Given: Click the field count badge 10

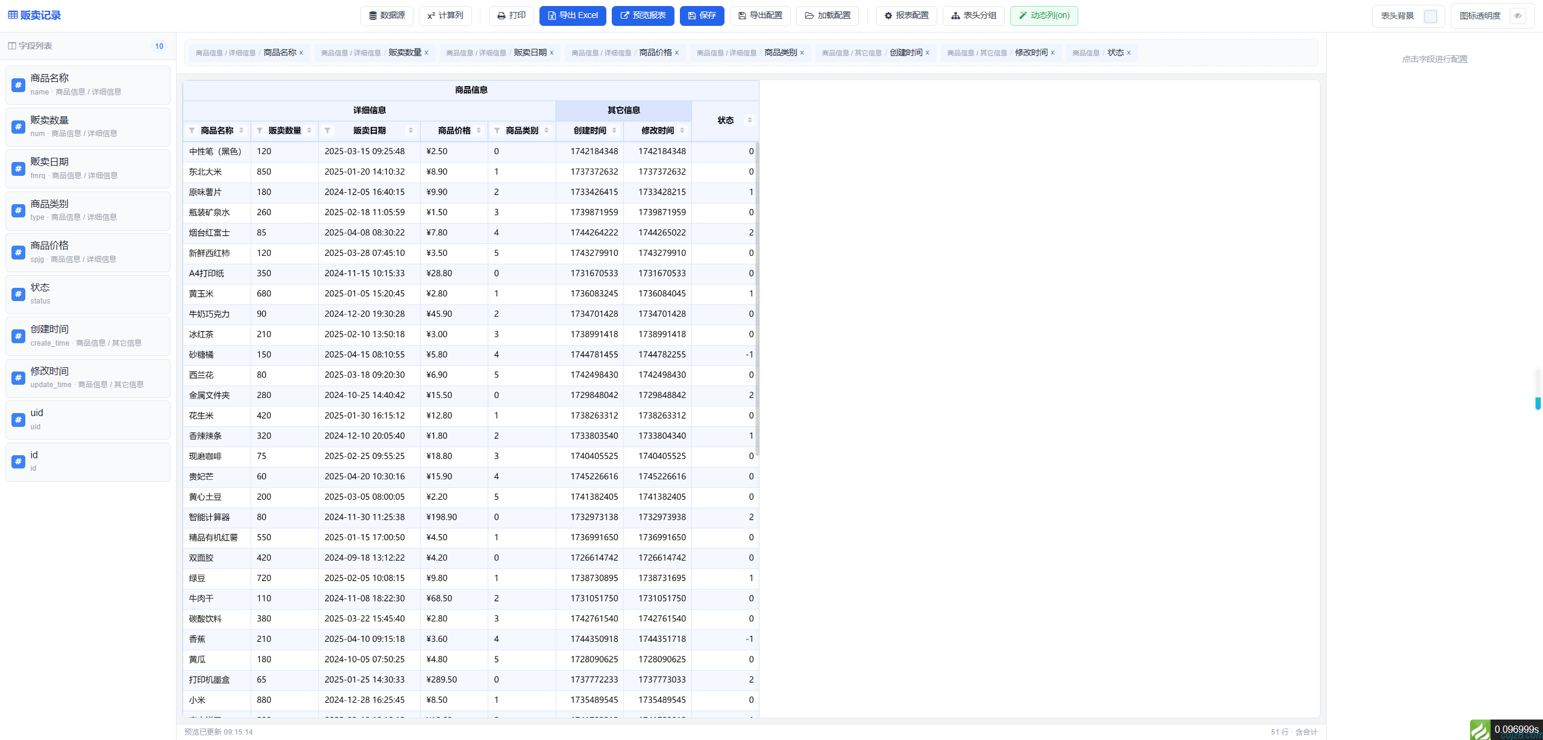Looking at the screenshot, I should click(159, 46).
